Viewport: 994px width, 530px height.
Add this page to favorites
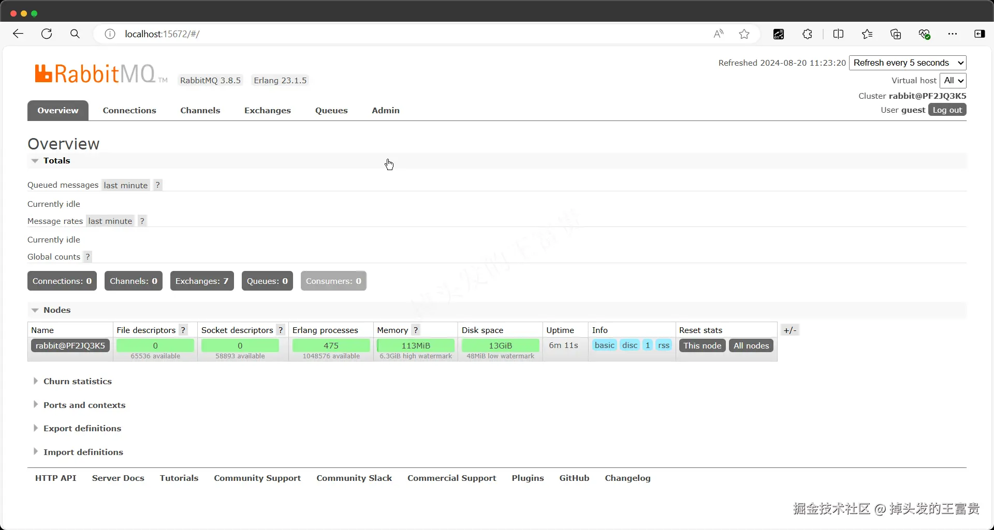(x=744, y=34)
